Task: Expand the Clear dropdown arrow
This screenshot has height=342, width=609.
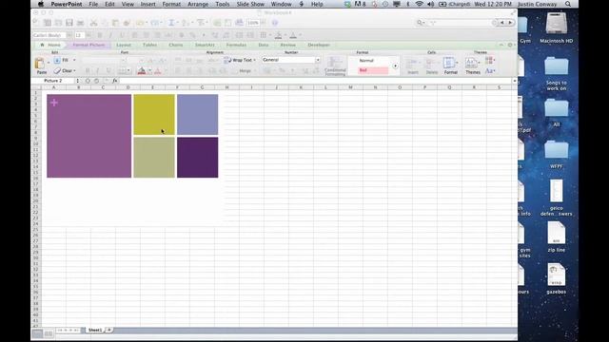Action: (74, 70)
